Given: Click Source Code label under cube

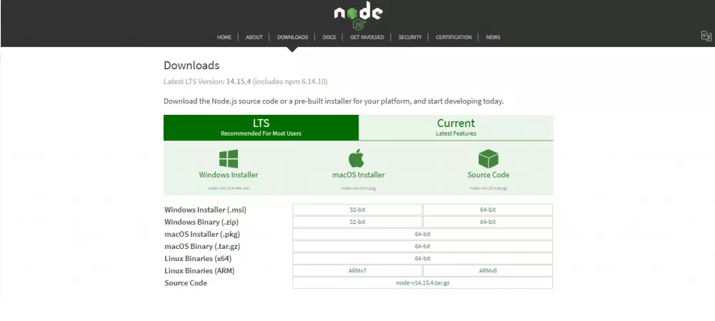Looking at the screenshot, I should pos(489,175).
